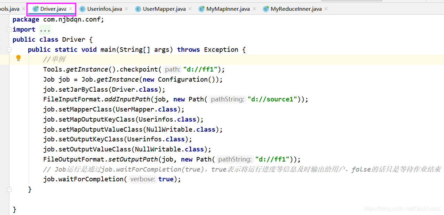The height and width of the screenshot is (215, 444).
Task: Click the main method closing fold marker
Action: tap(9, 189)
